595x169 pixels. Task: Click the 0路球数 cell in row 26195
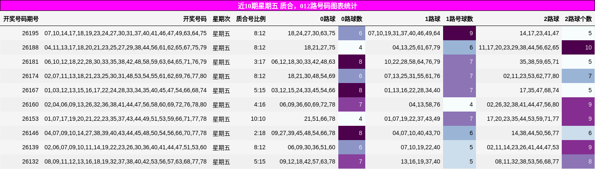[352, 33]
